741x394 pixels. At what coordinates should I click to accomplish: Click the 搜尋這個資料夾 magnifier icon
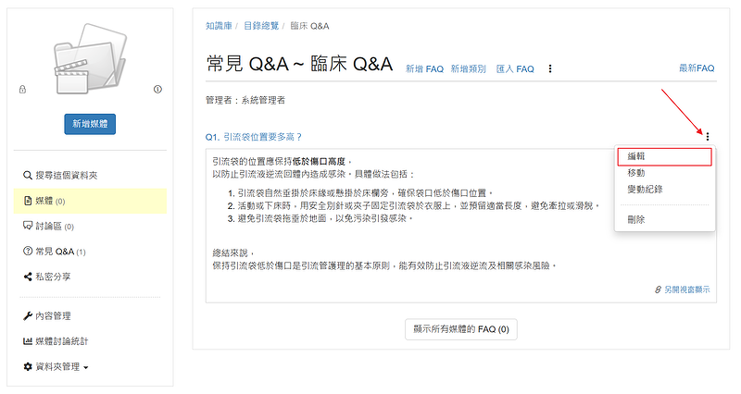(27, 175)
